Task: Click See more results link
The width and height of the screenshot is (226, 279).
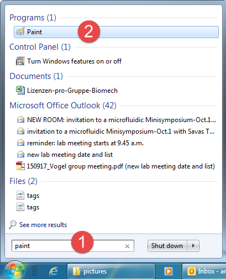Action: 43,225
